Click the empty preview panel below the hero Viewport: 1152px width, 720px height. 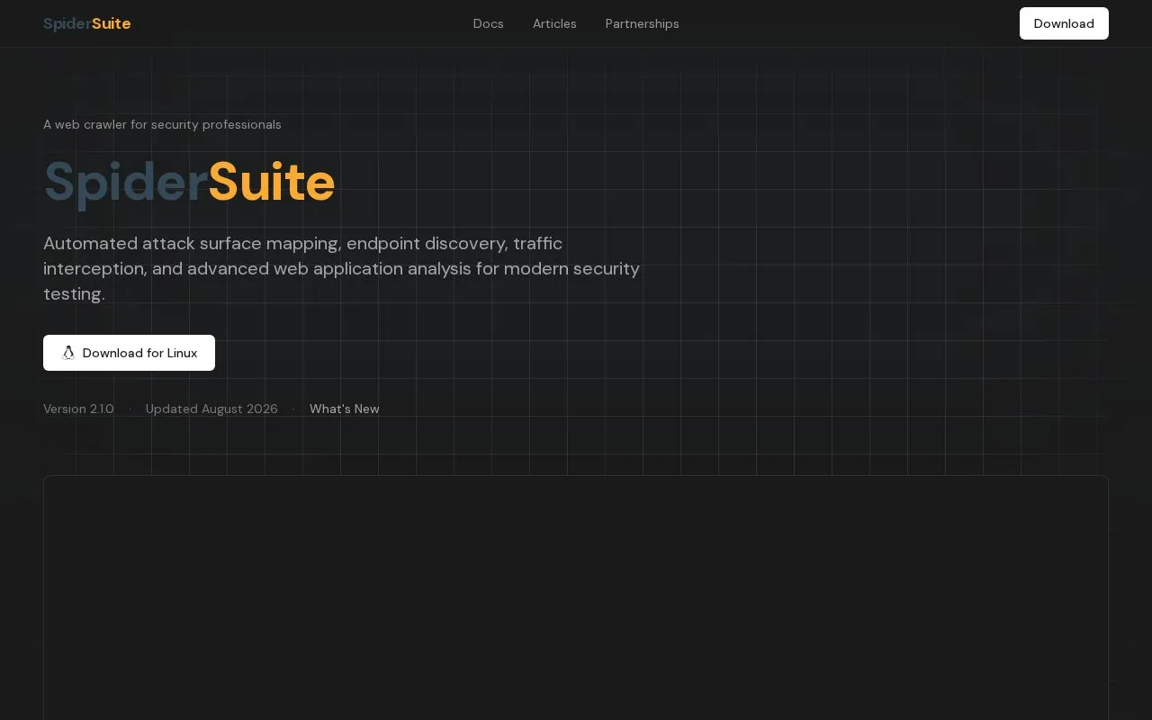point(576,598)
